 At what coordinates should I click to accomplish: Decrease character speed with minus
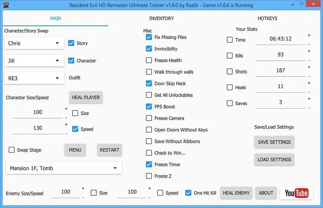[x=66, y=134]
